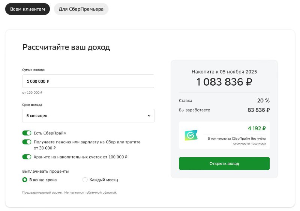Open the '5 месяцев' term selector
Viewport: 300px width, 211px height.
(x=88, y=116)
